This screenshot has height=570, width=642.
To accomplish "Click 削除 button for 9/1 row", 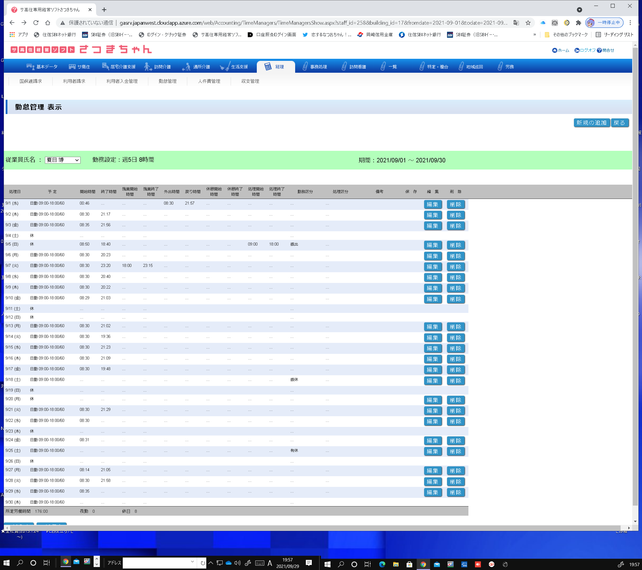I will (x=455, y=205).
